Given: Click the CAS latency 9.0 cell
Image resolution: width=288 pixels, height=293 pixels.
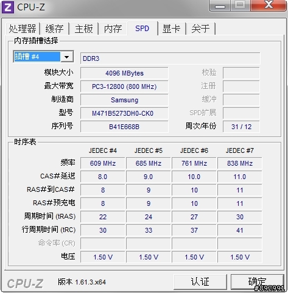Looking at the screenshot, I should click(149, 177).
